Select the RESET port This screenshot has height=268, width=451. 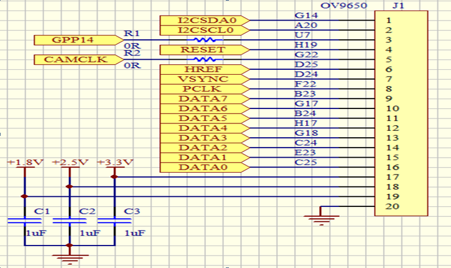point(205,50)
